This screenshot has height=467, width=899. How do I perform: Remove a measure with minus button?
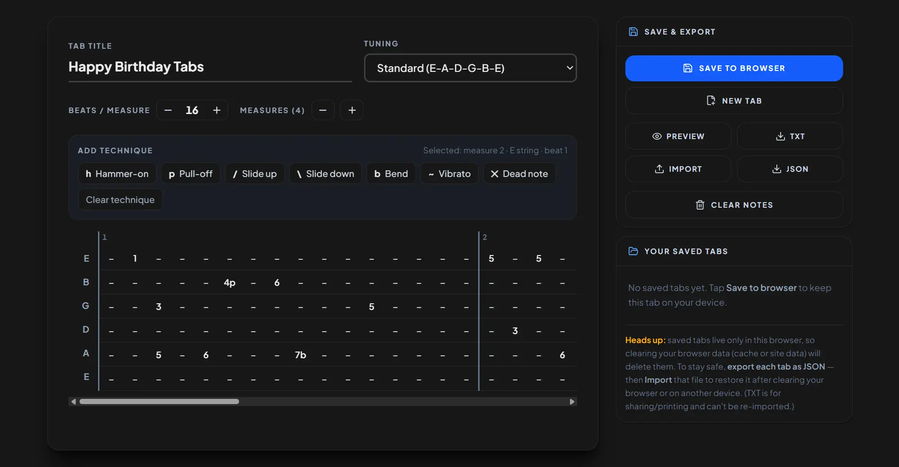click(x=323, y=110)
